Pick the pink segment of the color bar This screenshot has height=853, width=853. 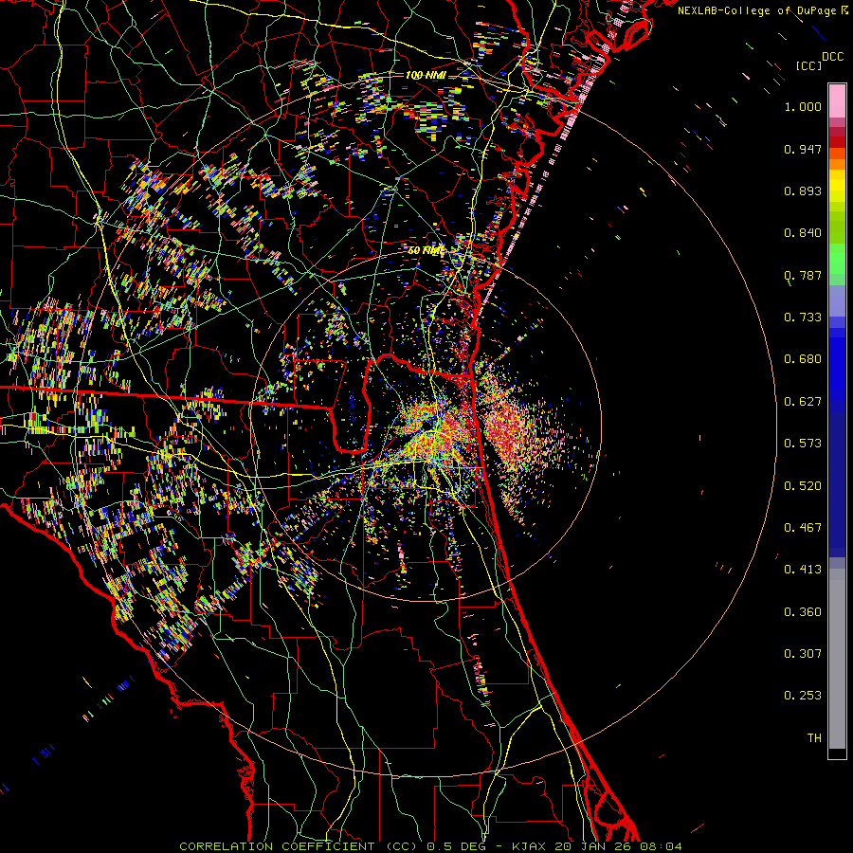[x=837, y=100]
